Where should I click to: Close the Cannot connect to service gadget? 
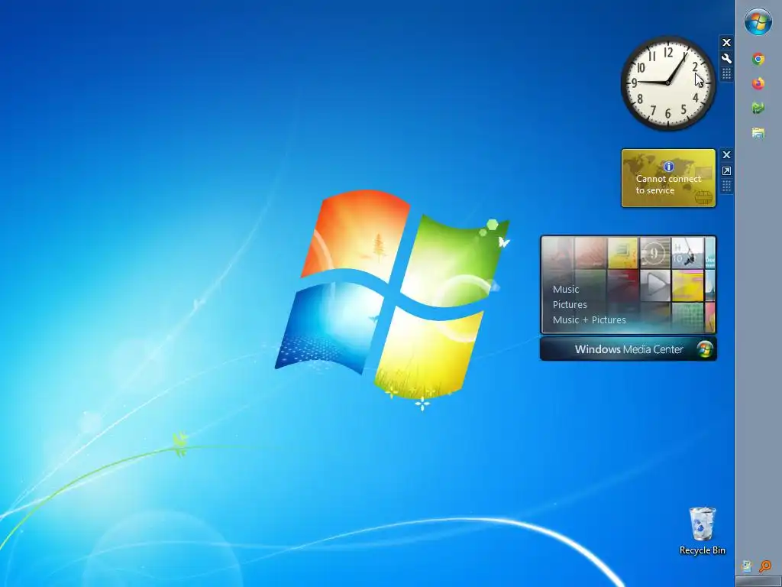(726, 154)
